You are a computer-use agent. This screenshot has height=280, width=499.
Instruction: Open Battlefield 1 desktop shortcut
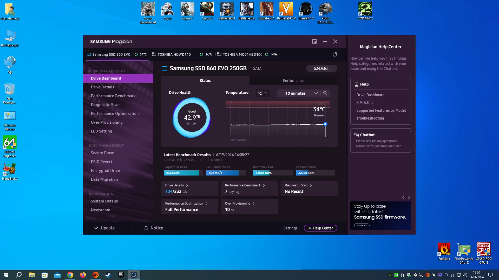(266, 11)
